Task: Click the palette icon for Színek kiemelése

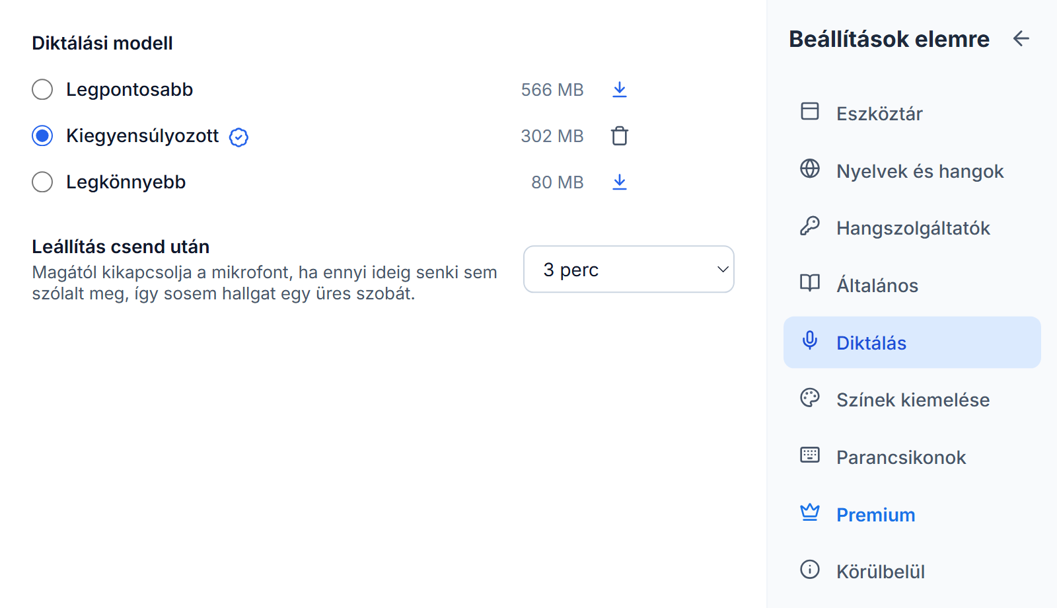Action: (809, 397)
